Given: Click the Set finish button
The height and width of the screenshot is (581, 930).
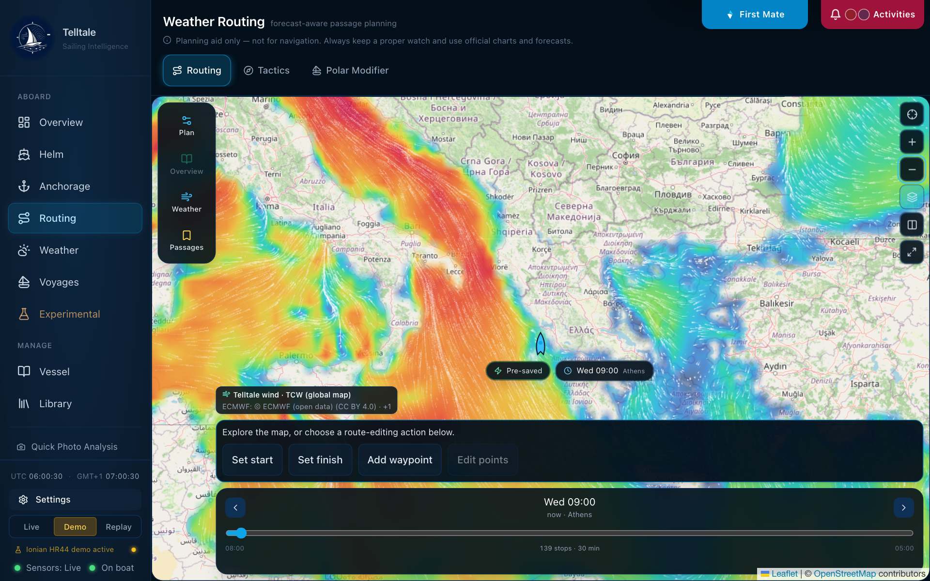Looking at the screenshot, I should [x=320, y=460].
